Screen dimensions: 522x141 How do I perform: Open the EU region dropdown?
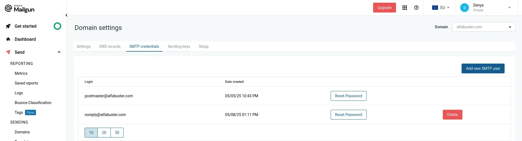pos(441,8)
